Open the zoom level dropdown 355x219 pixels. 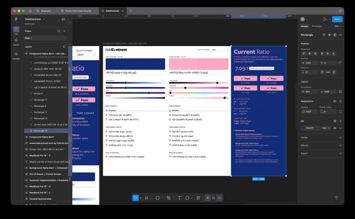pyautogui.click(x=337, y=26)
